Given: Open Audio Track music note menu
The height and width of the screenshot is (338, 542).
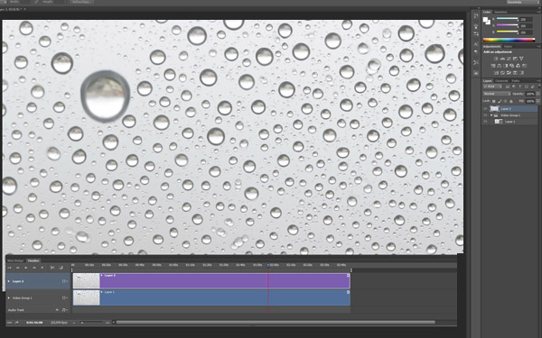Looking at the screenshot, I should 65,310.
